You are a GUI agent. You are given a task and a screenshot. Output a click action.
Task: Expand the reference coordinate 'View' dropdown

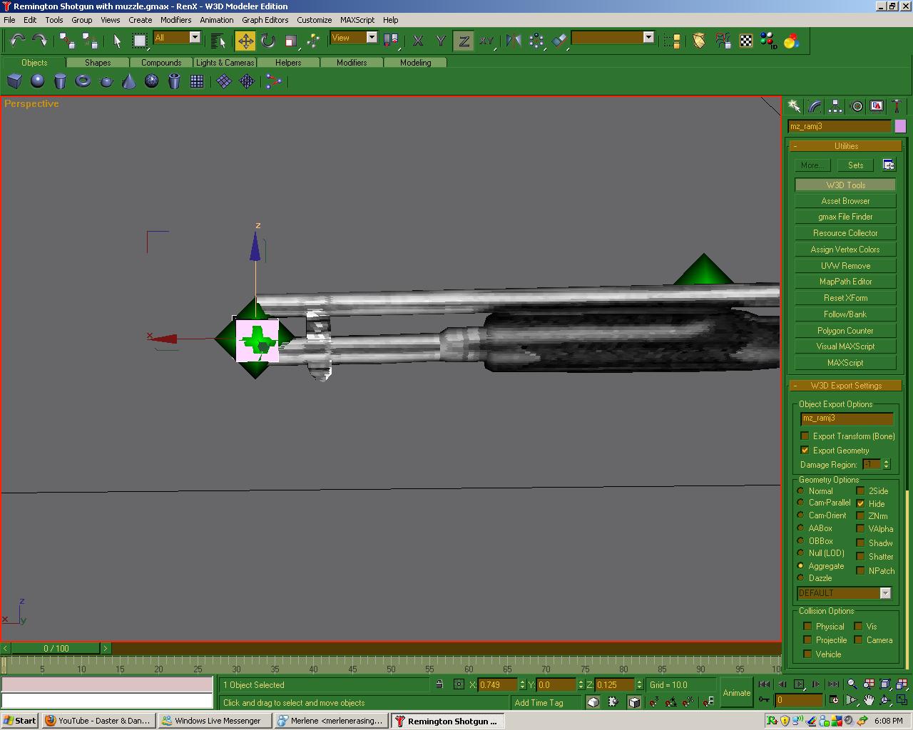(x=372, y=38)
